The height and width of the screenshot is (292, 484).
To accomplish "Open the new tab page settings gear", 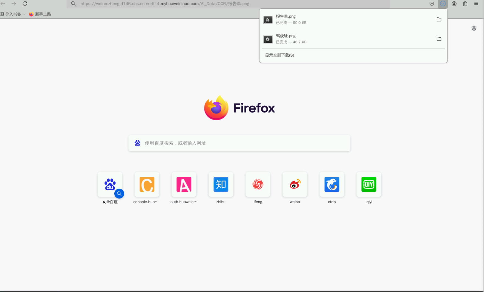I will (x=474, y=28).
